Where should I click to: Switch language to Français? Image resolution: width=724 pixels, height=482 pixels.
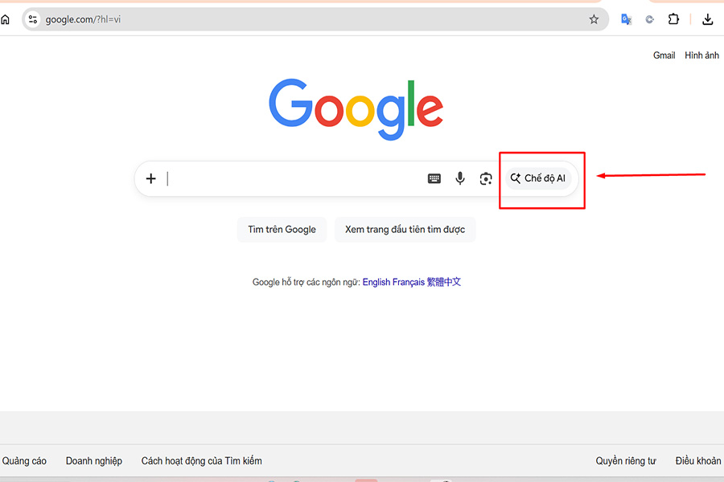tap(409, 282)
